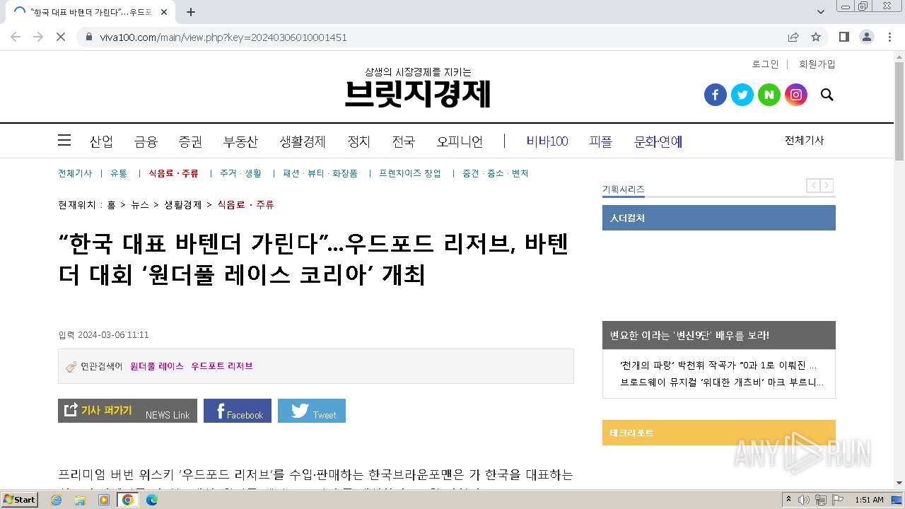Open '천개의 파랑' 박천휘 작곡가 article
The height and width of the screenshot is (509, 905).
[x=718, y=365]
